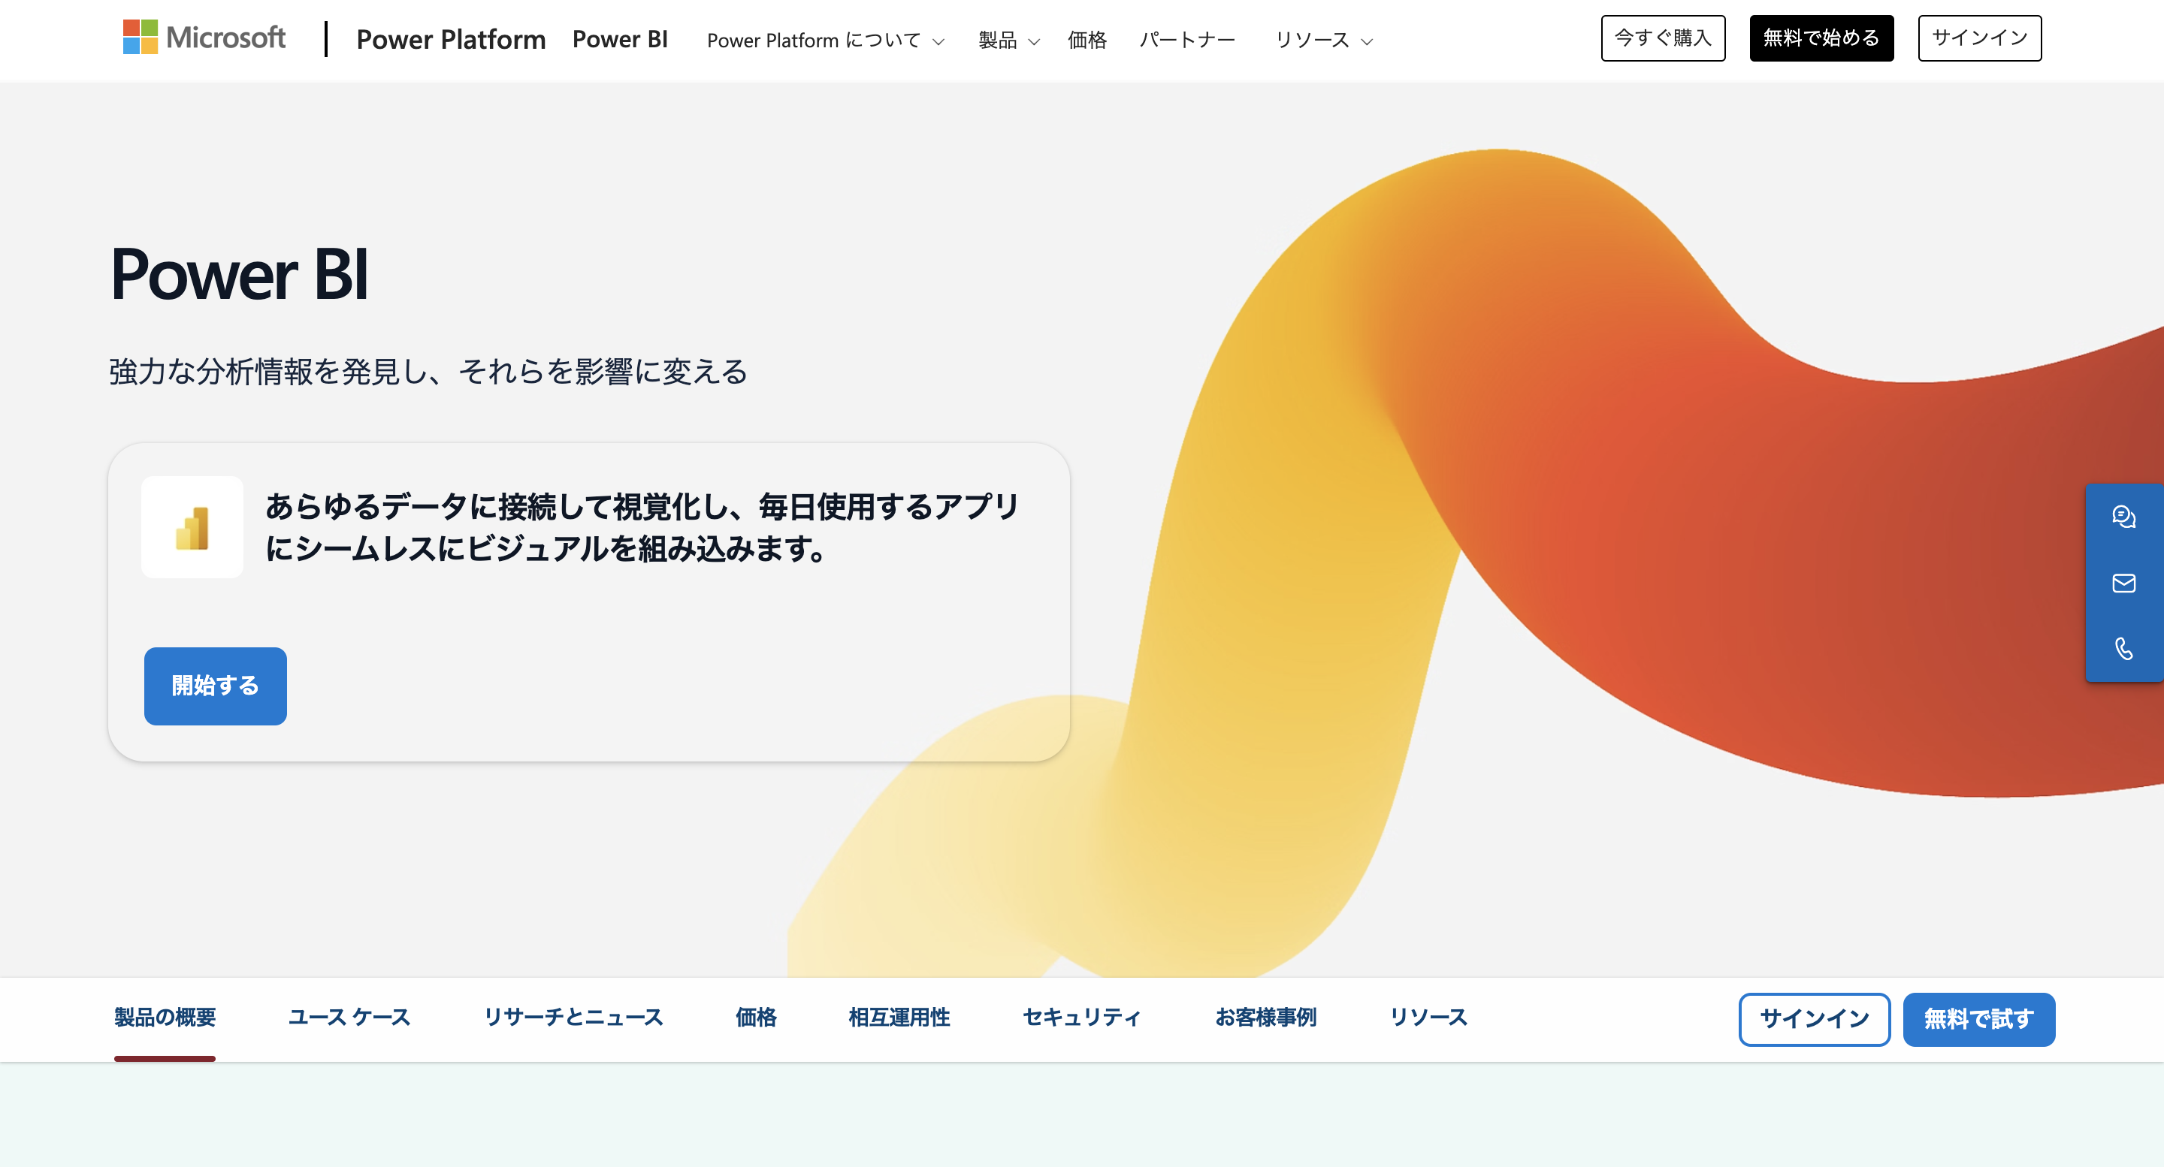Click the Power Platform header link

tap(451, 40)
